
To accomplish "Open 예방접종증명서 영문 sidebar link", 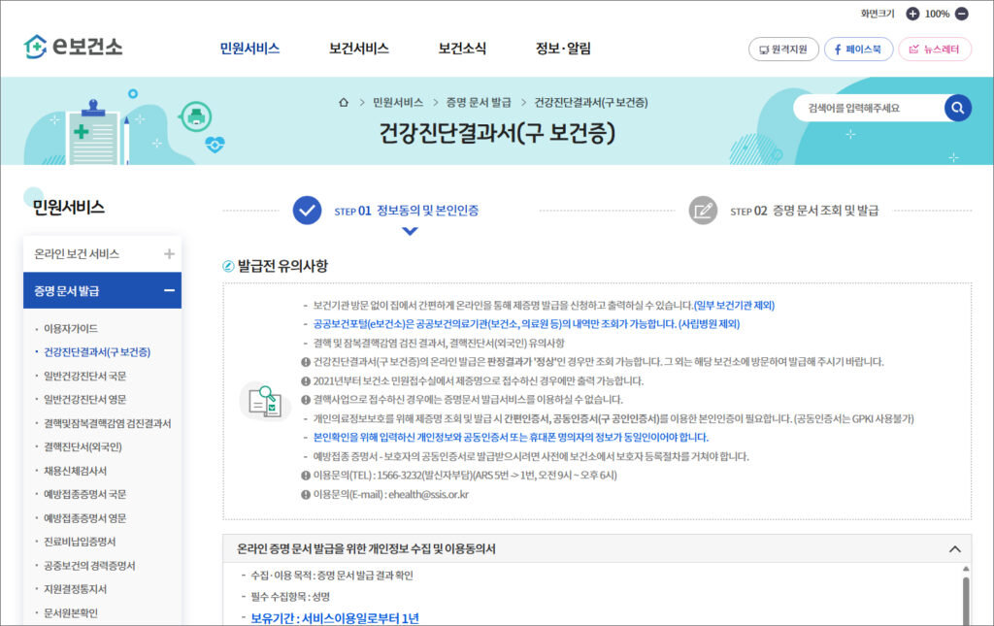I will point(85,518).
